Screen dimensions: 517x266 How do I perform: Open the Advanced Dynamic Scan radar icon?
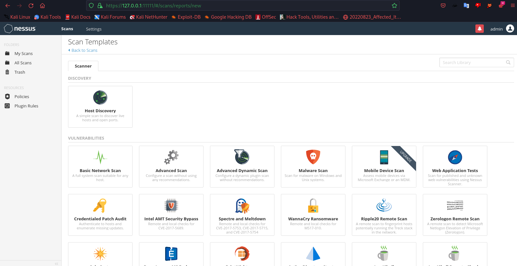point(242,157)
